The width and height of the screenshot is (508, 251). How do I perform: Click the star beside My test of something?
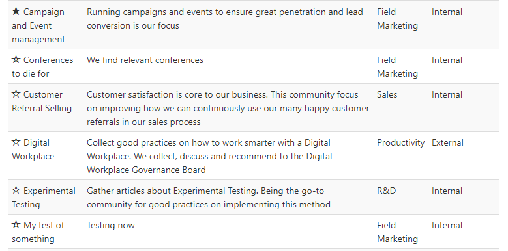(x=16, y=225)
